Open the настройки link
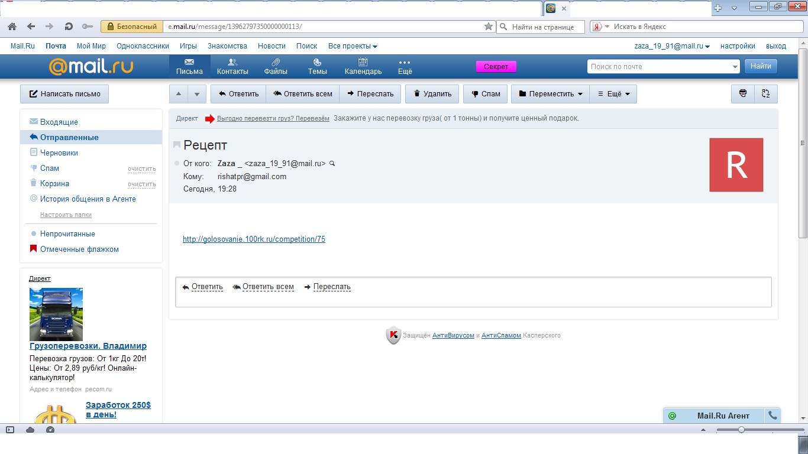 738,46
